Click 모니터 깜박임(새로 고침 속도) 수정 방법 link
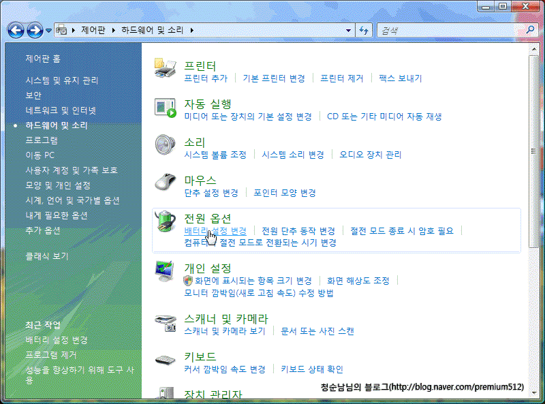 click(x=259, y=293)
